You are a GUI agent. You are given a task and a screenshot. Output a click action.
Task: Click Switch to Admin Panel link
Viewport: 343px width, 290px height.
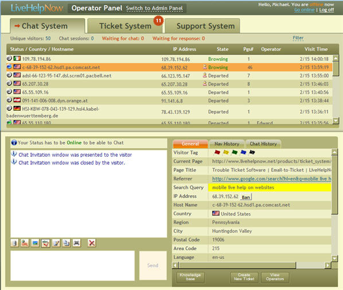[x=154, y=8]
